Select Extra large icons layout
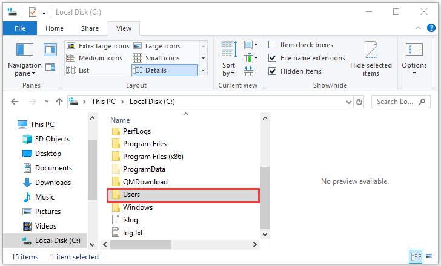The width and height of the screenshot is (441, 266). click(98, 46)
